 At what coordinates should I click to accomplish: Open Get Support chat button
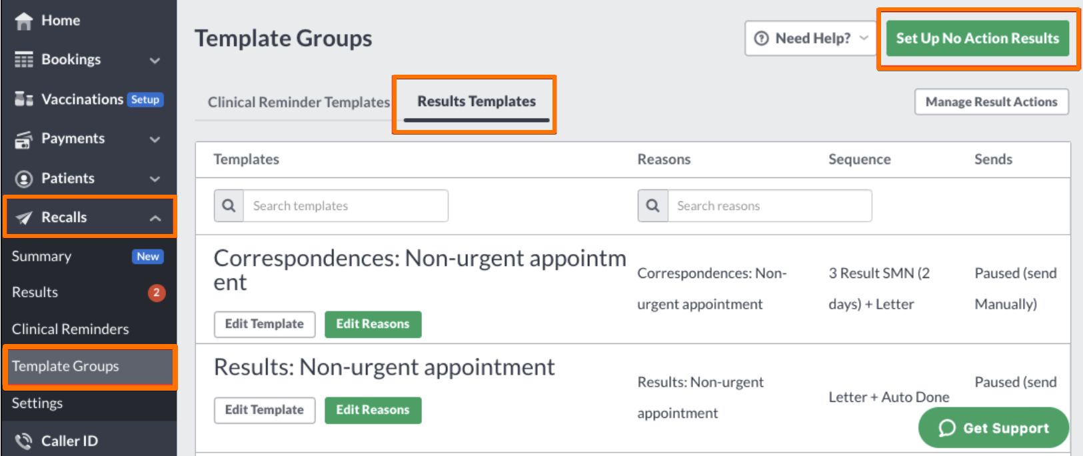coord(994,428)
